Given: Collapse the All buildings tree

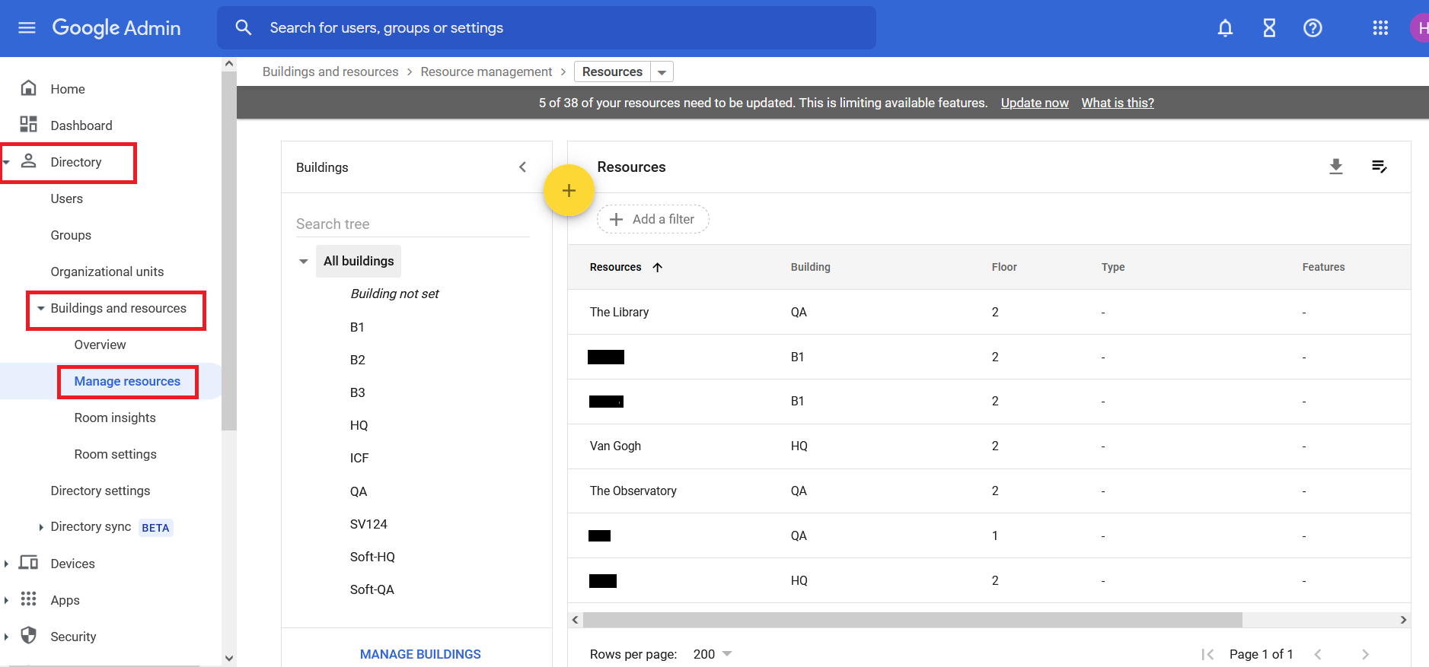Looking at the screenshot, I should coord(304,262).
